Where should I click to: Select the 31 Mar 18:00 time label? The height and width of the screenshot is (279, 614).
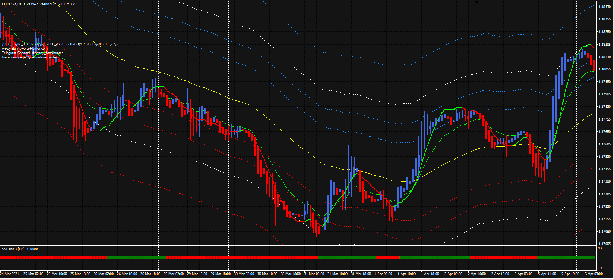pyautogui.click(x=361, y=274)
